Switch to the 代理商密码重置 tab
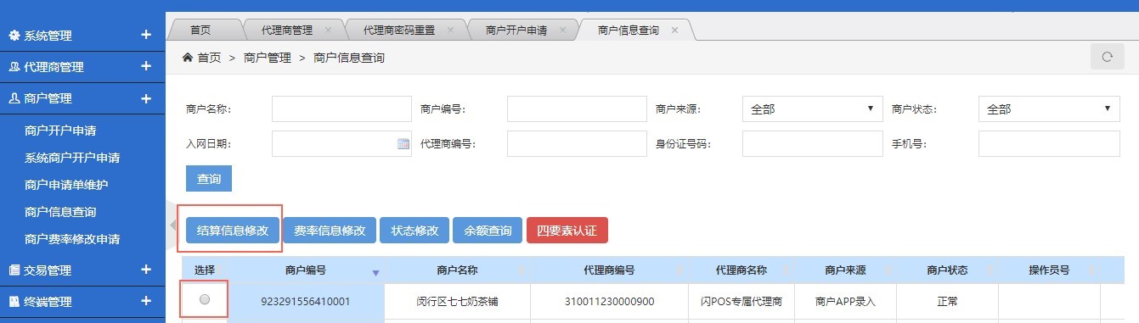The height and width of the screenshot is (323, 1139). [399, 30]
